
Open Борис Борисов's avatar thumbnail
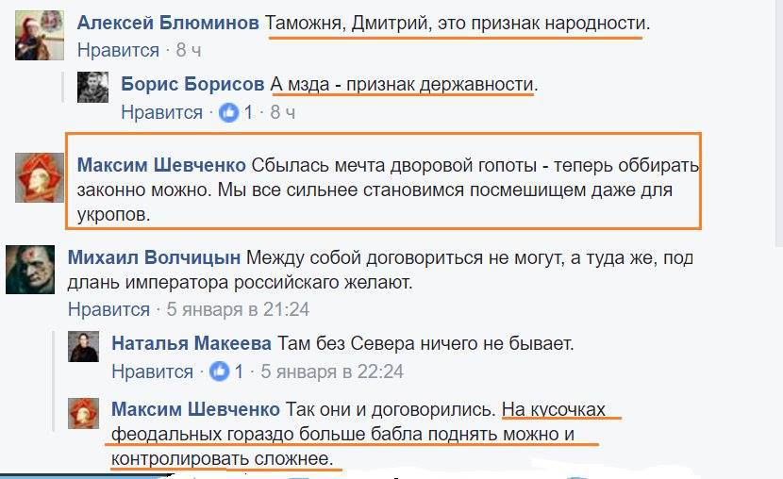(94, 86)
